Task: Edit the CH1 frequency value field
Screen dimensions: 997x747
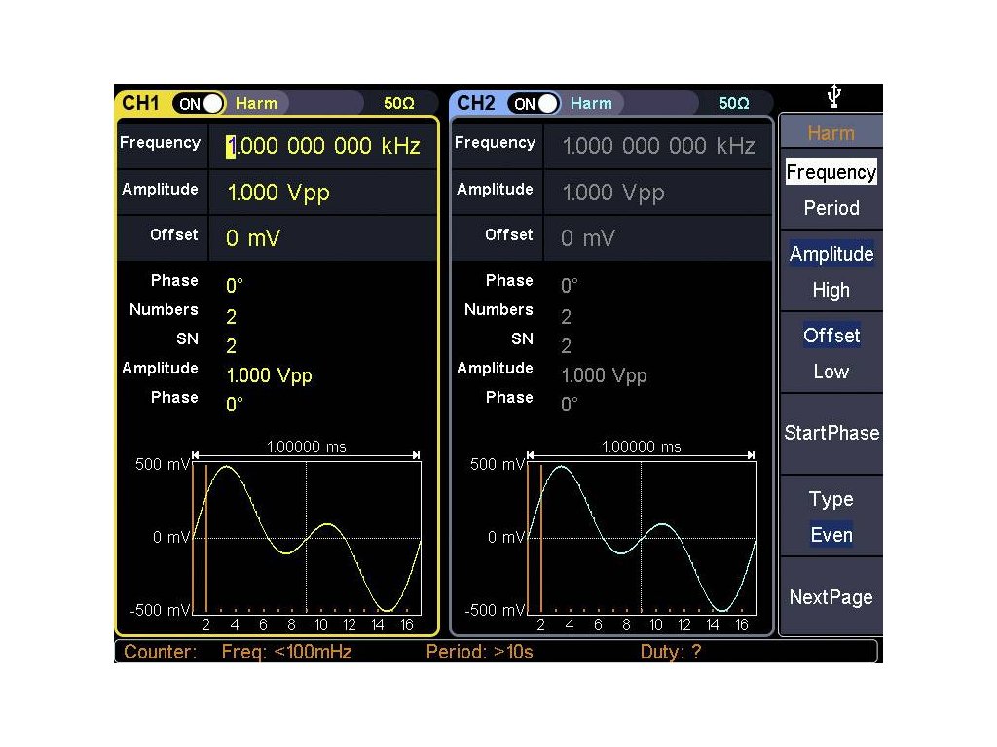Action: [x=323, y=146]
